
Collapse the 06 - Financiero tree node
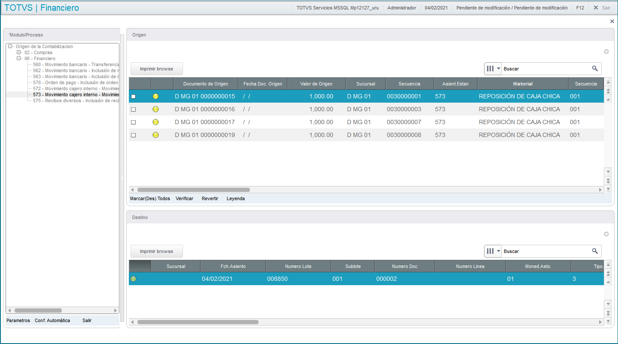pyautogui.click(x=19, y=58)
